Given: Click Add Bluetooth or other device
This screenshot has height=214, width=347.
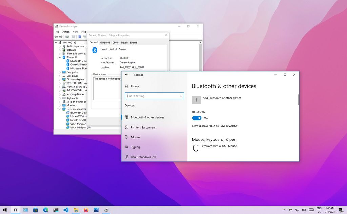Looking at the screenshot, I should pos(222,98).
